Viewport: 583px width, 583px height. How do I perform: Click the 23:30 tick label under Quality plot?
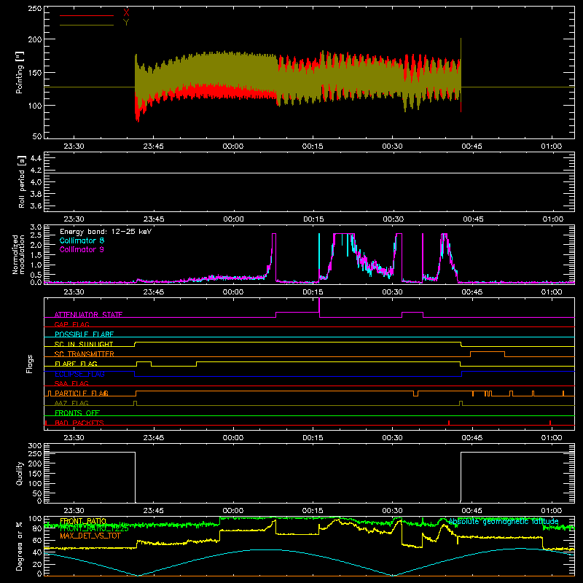(74, 511)
